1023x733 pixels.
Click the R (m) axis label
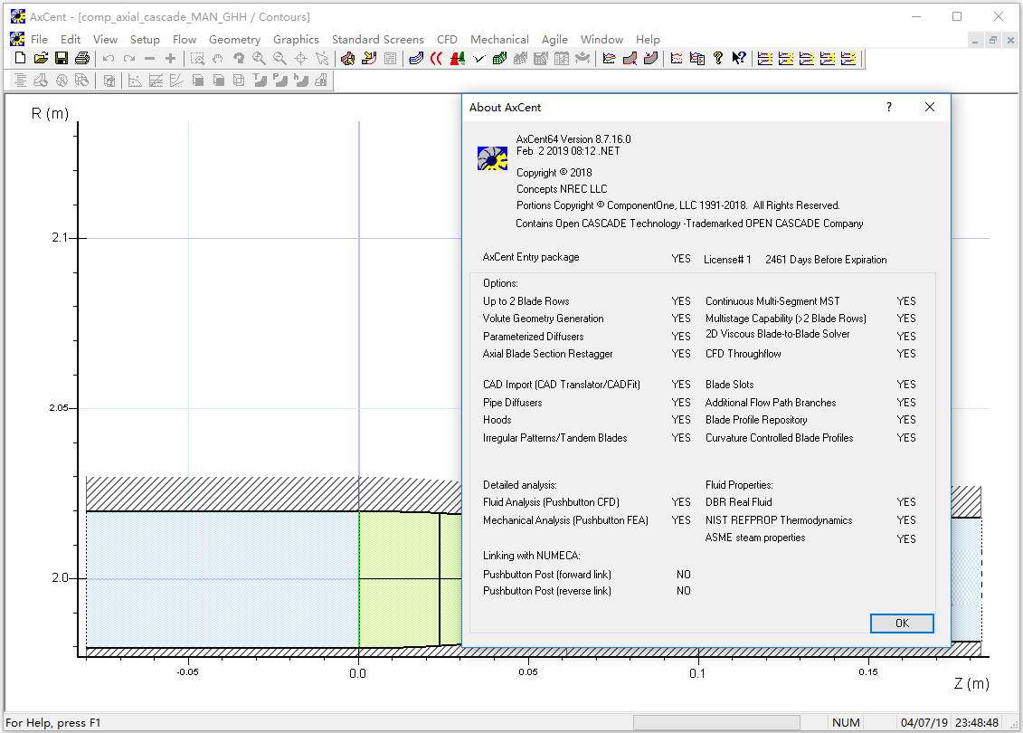point(51,114)
